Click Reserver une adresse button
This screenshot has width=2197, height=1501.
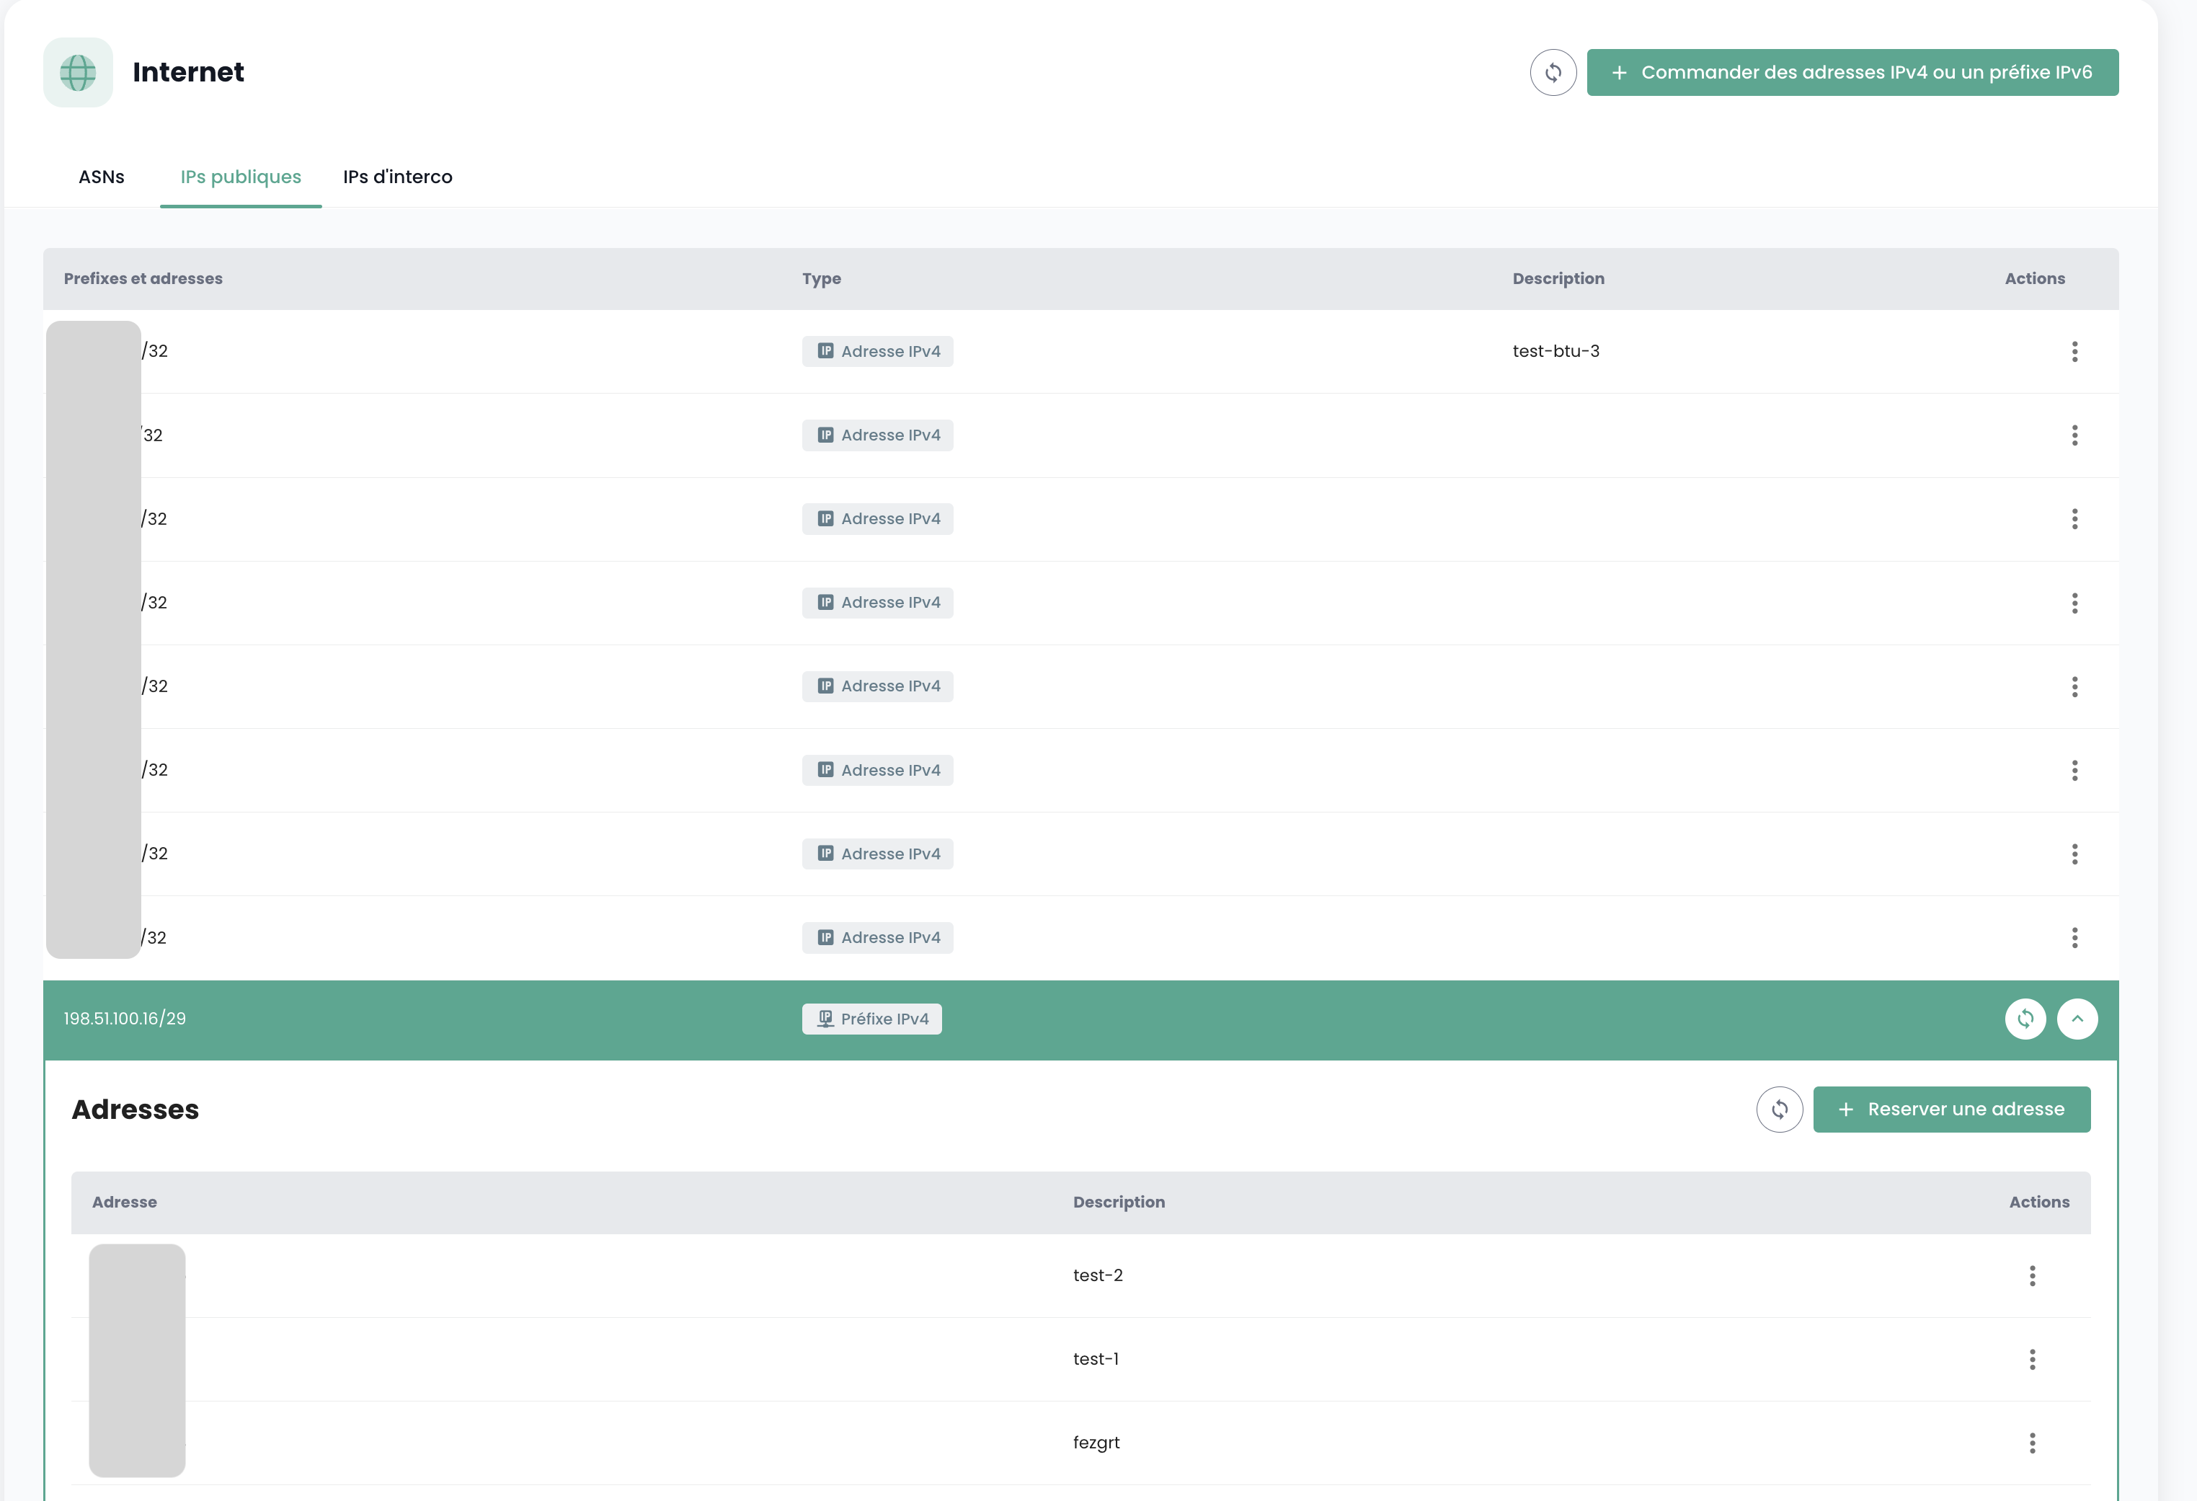click(1951, 1110)
